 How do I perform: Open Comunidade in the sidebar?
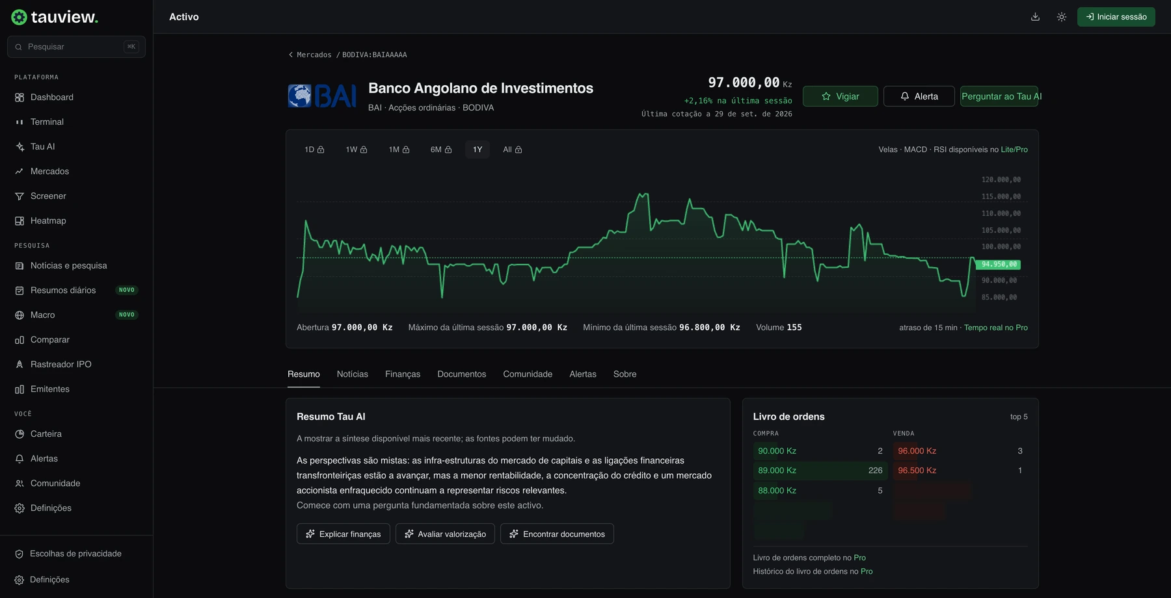[76, 484]
